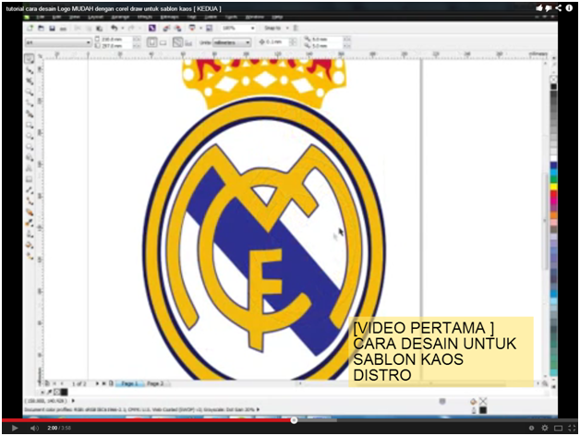Select the Smart Fill tool

pyautogui.click(x=30, y=114)
